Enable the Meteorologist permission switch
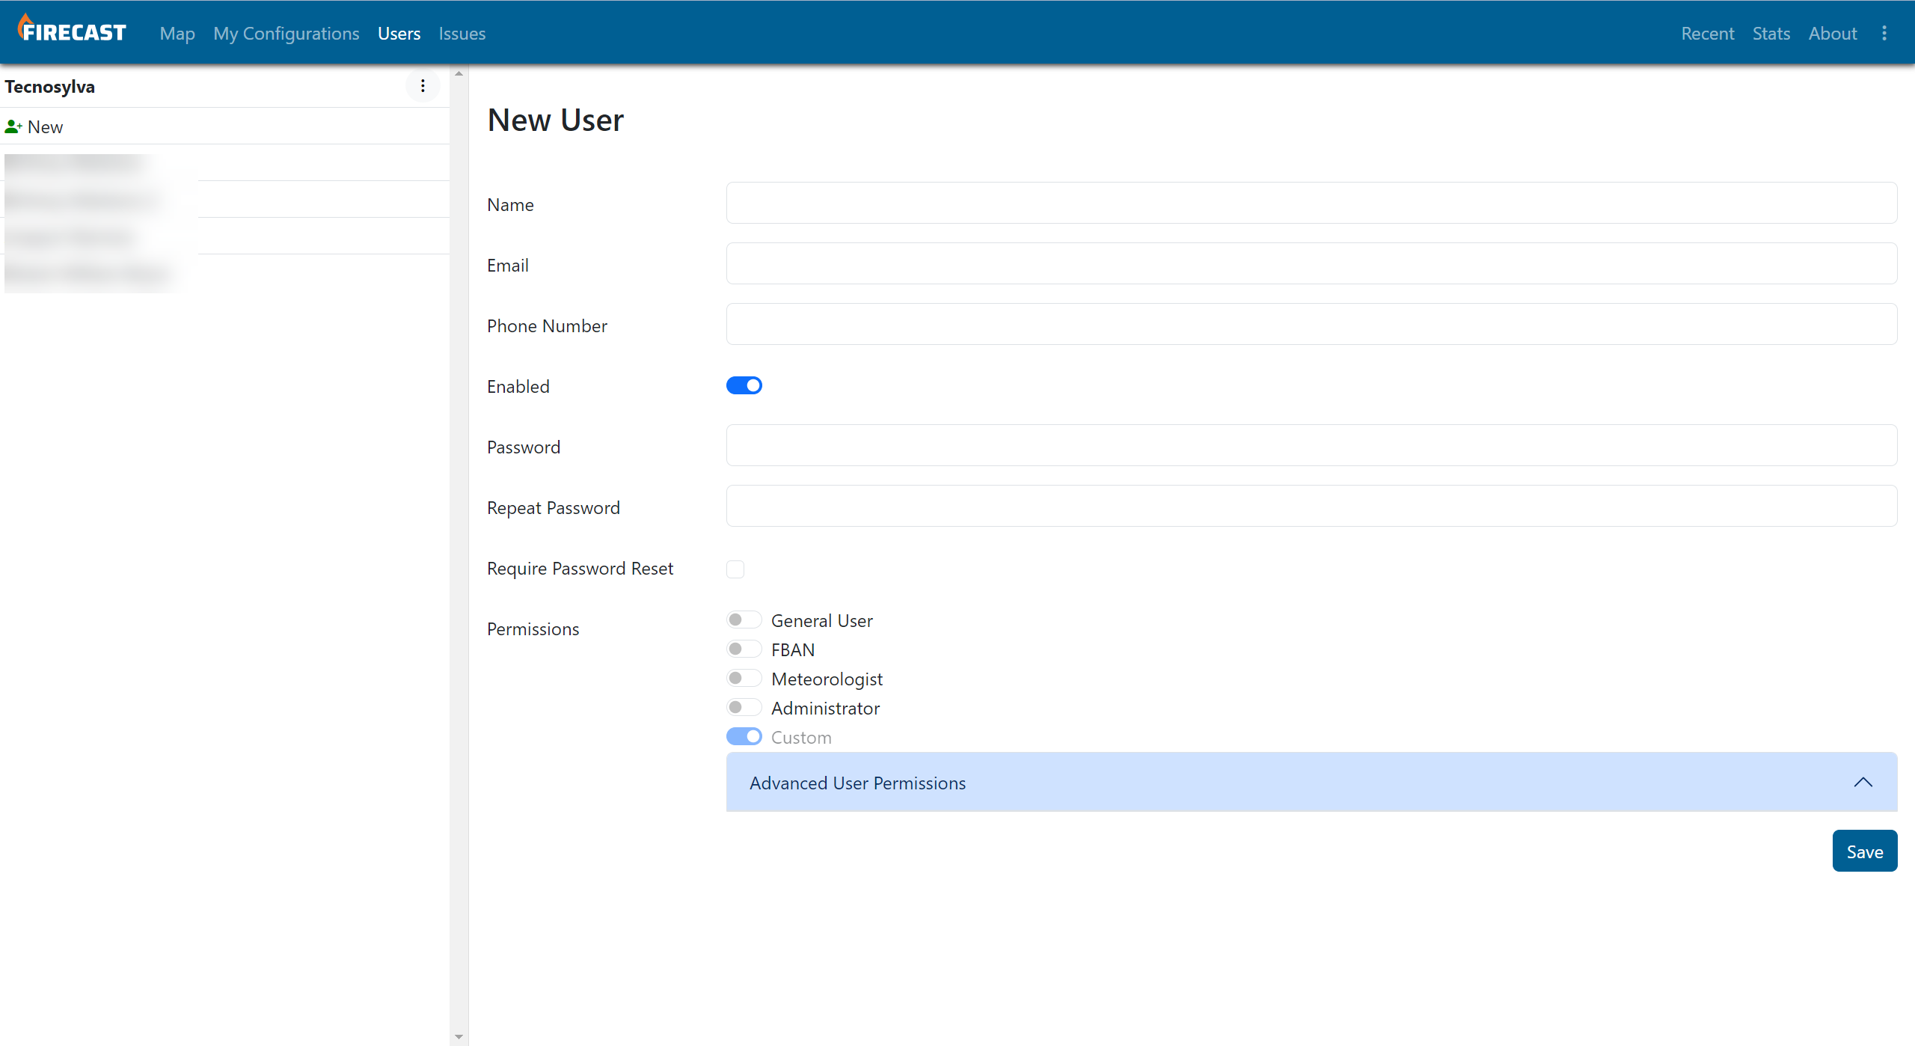The height and width of the screenshot is (1046, 1915). pos(744,678)
